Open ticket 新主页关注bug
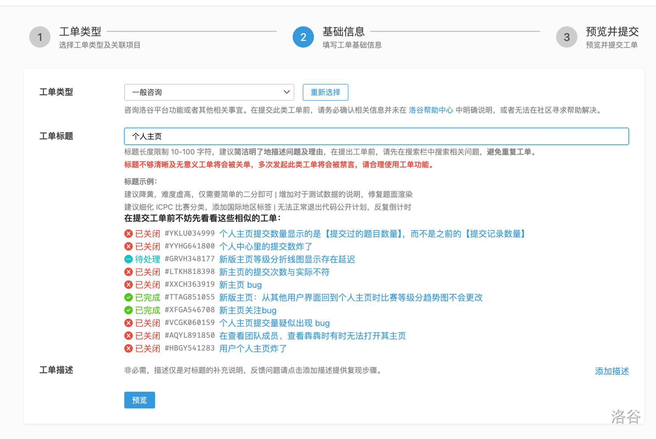 [248, 311]
